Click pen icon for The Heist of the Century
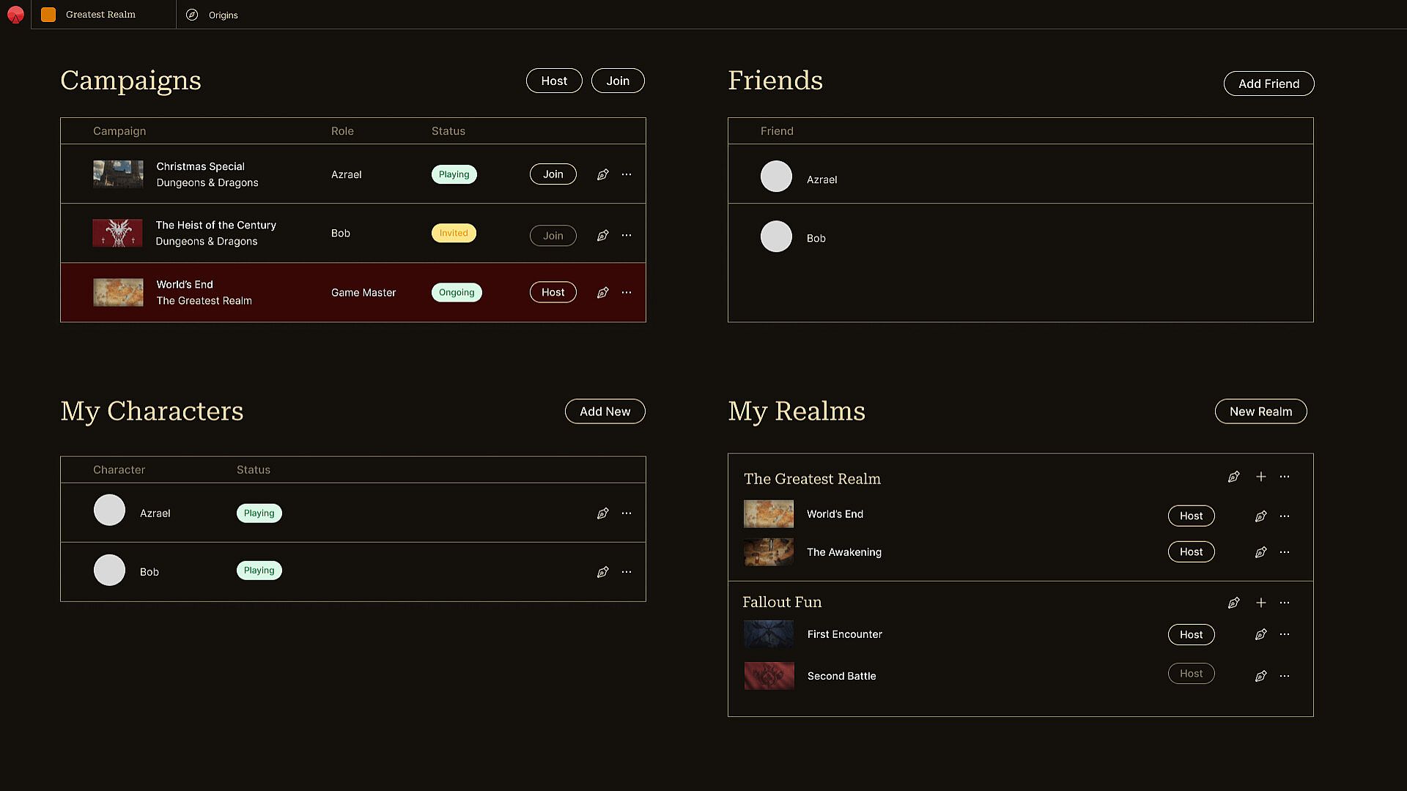The width and height of the screenshot is (1407, 791). tap(602, 235)
